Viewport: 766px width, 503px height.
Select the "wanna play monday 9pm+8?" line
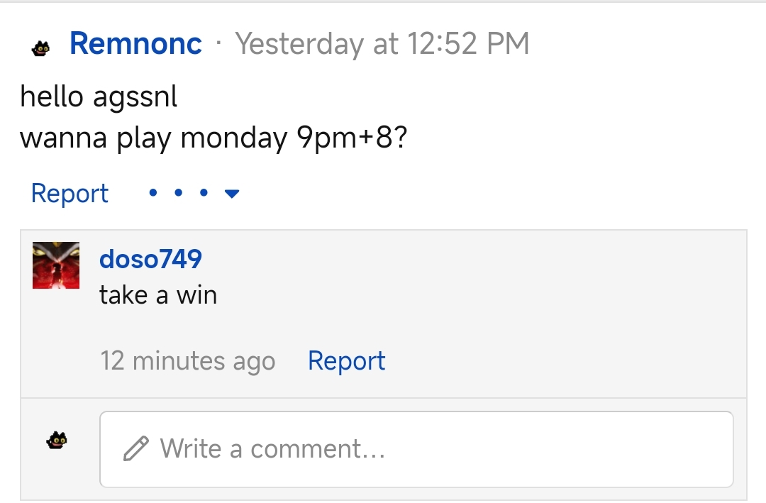[213, 138]
